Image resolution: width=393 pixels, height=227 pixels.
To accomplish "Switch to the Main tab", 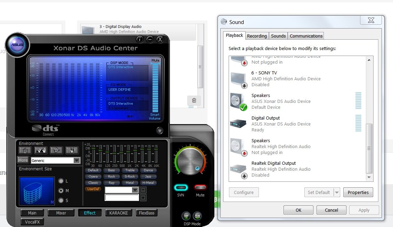I will pyautogui.click(x=32, y=213).
